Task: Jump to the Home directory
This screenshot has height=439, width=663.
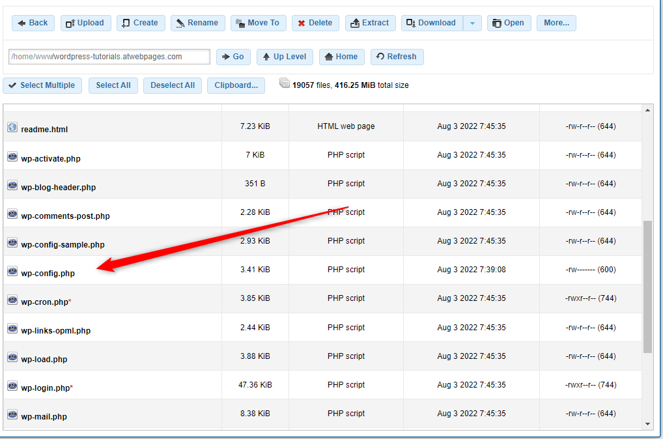Action: [x=342, y=57]
